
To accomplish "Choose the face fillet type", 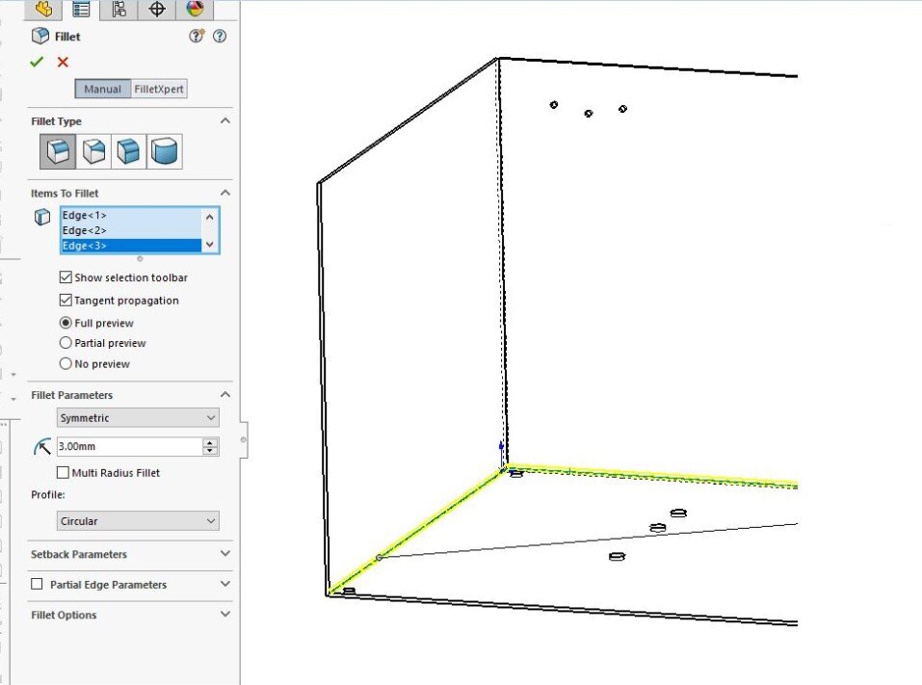I will pos(129,151).
